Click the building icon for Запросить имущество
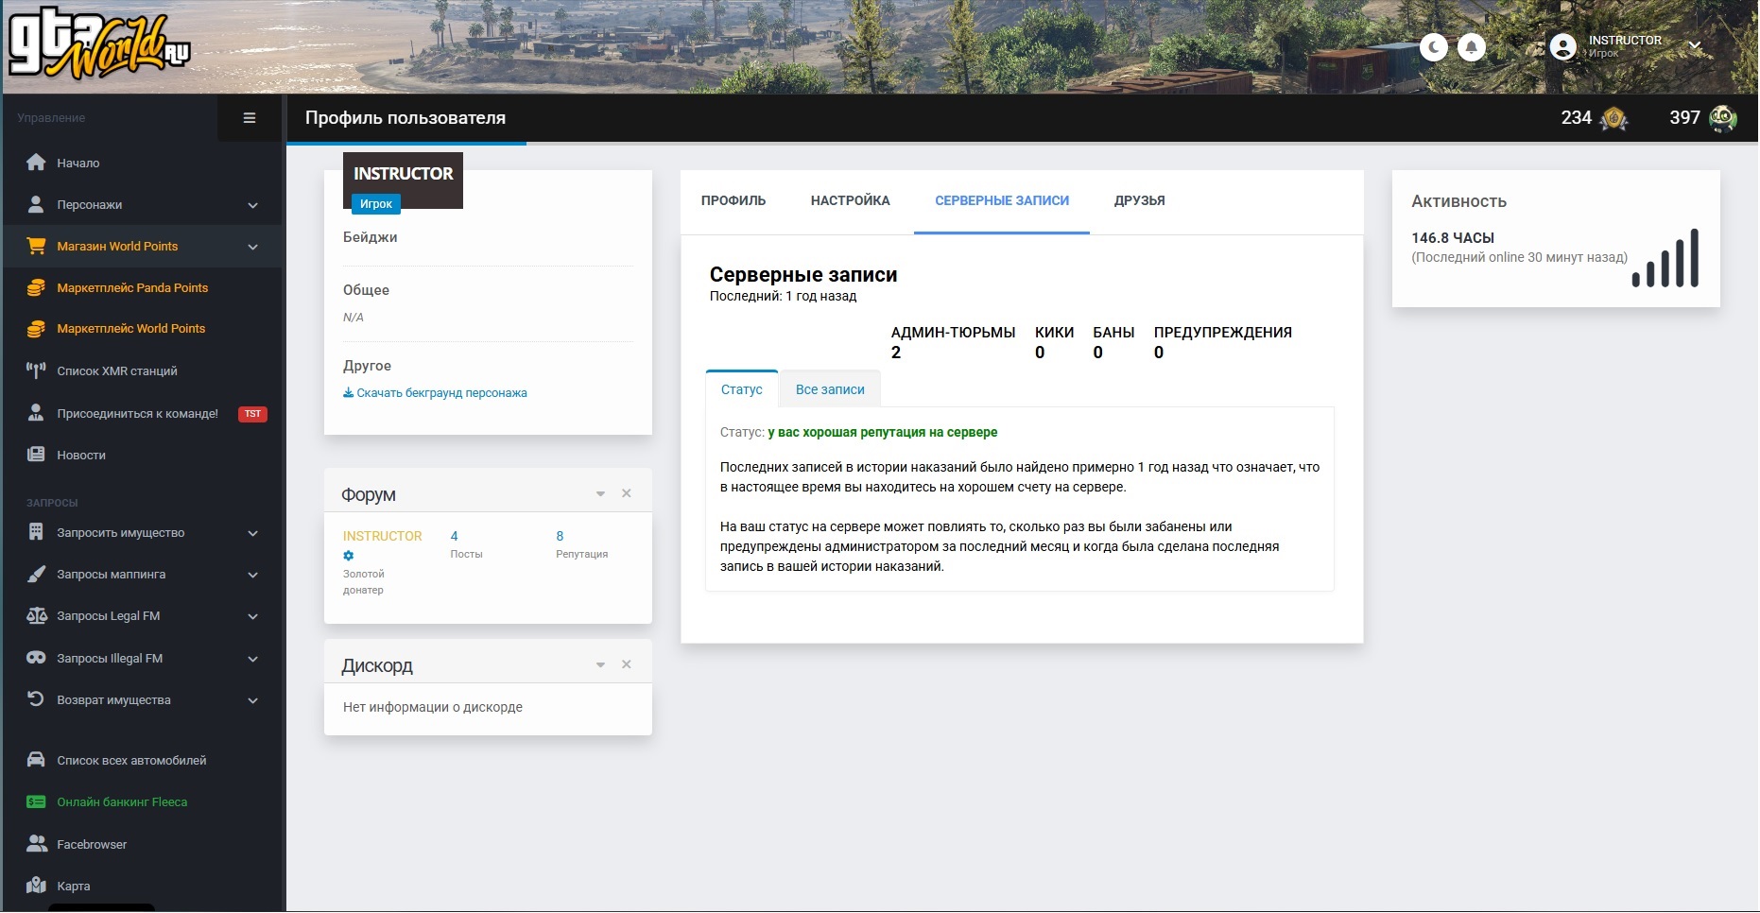The height and width of the screenshot is (913, 1760). coord(36,532)
